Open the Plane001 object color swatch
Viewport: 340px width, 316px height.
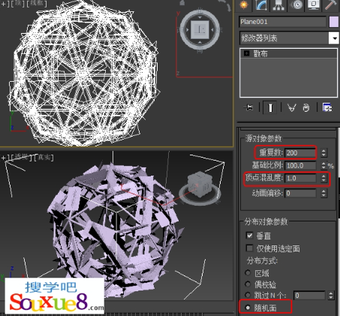334,22
